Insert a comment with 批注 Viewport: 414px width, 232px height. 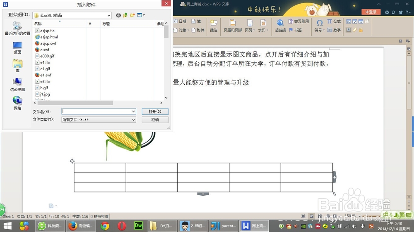(214, 26)
